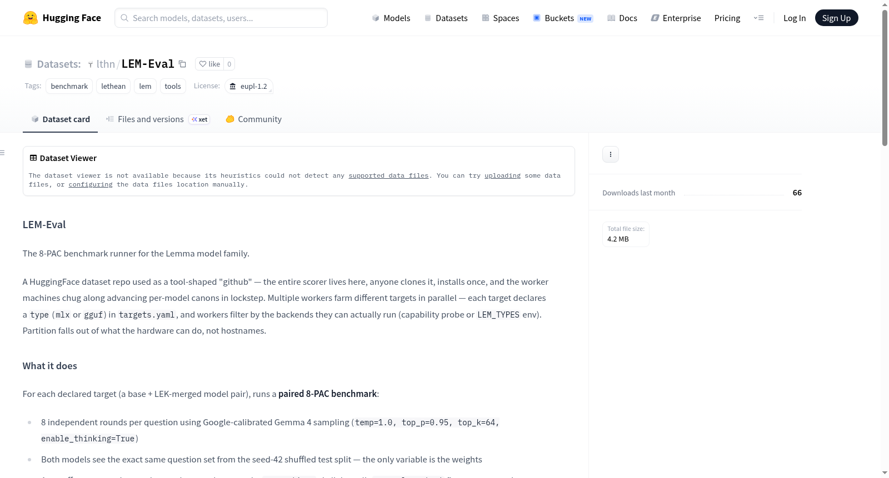Click the page vertical scrollbar
889x478 pixels.
pos(885,78)
